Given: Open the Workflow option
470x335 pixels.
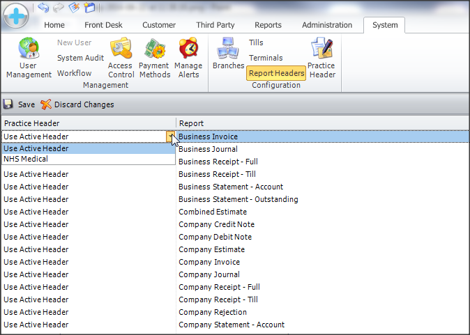Looking at the screenshot, I should tap(74, 73).
